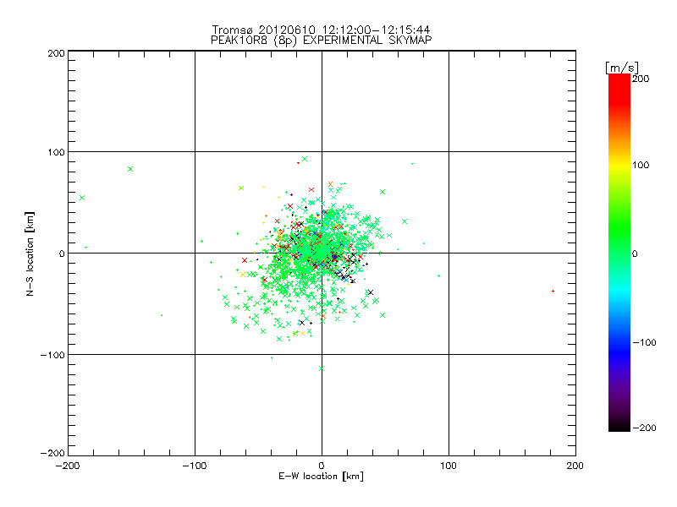Click the x-axis tick label "-100"
This screenshot has width=677, height=507.
tap(195, 466)
